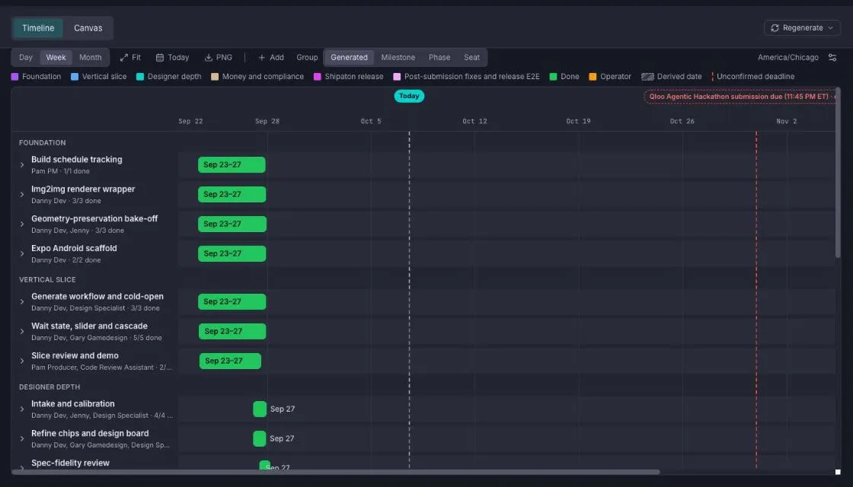Click the Build schedule tracking Sep 23–27 bar
The height and width of the screenshot is (487, 853).
[232, 164]
